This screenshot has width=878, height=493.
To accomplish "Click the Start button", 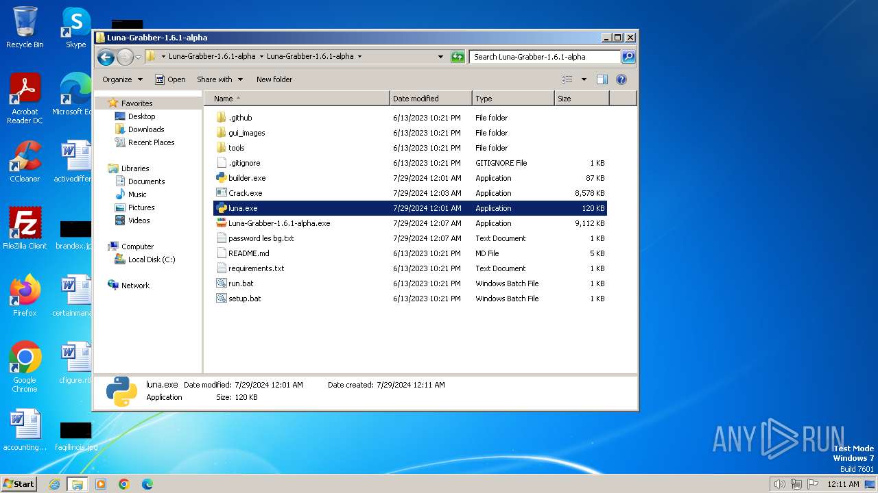I will click(x=19, y=483).
